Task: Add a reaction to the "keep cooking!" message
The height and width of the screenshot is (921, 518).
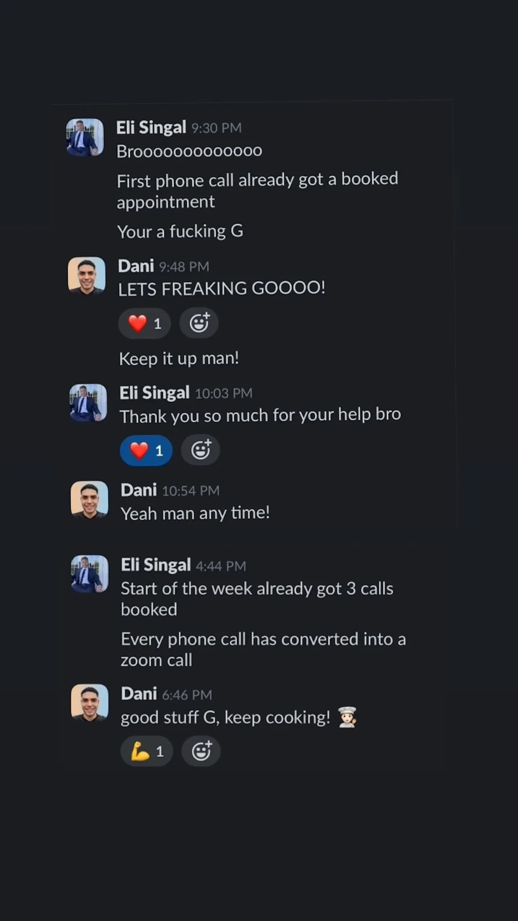Action: coord(201,751)
